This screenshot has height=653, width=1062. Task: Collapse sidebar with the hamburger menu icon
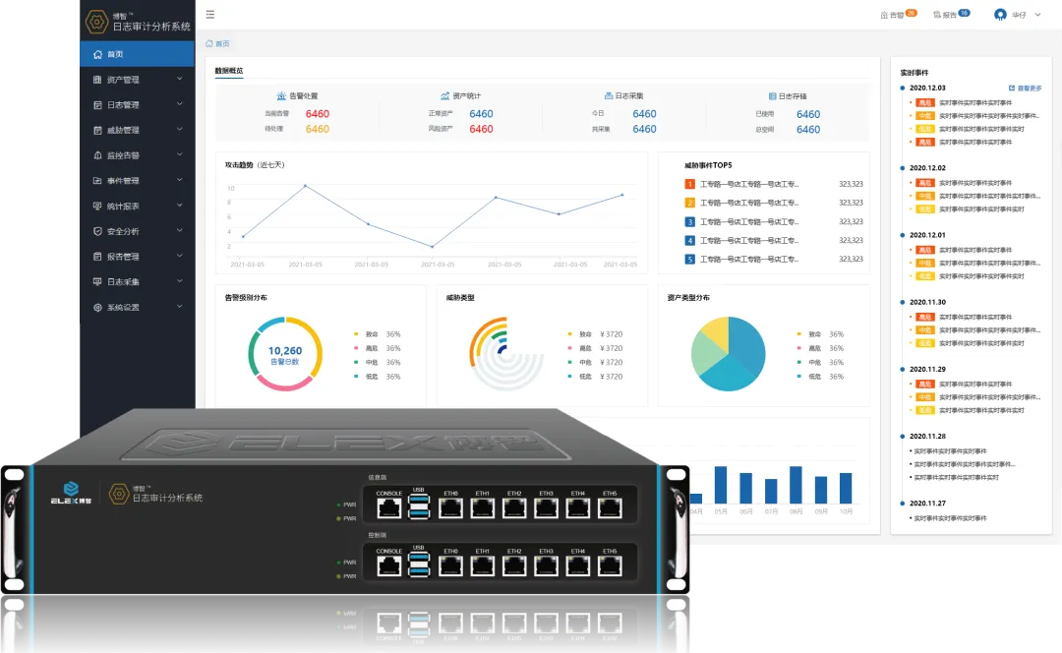210,15
